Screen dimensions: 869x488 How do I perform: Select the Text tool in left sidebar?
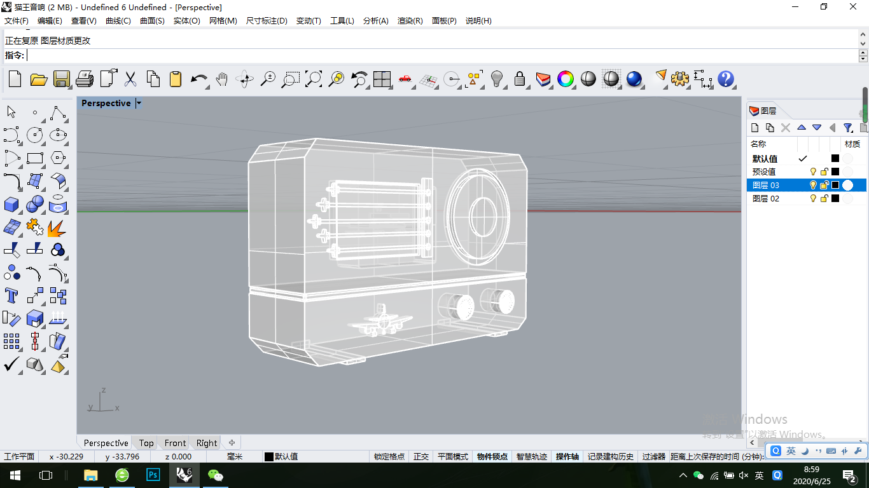[x=11, y=295]
